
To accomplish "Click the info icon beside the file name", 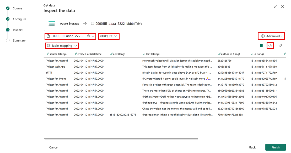I will [88, 36].
